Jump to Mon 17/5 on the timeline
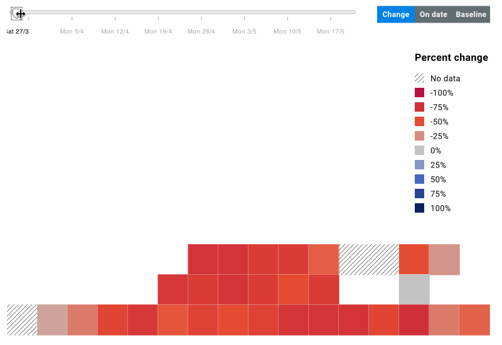Image resolution: width=502 pixels, height=345 pixels. point(331,31)
